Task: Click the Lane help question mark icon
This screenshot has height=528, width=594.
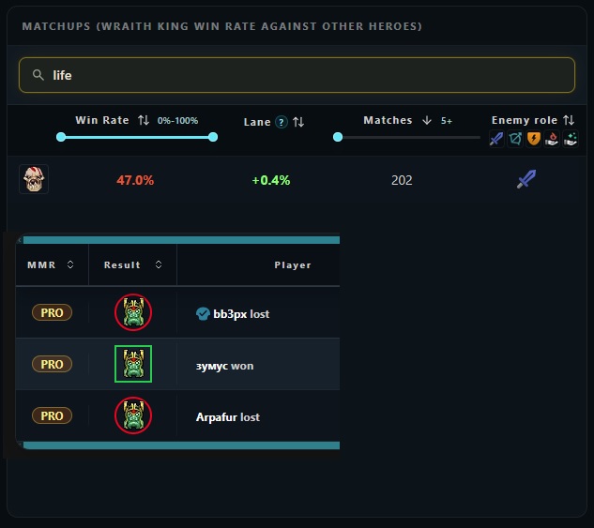Action: (282, 122)
